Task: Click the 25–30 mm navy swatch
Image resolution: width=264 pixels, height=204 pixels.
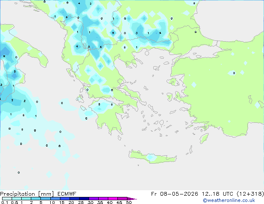Action: [x=84, y=199]
